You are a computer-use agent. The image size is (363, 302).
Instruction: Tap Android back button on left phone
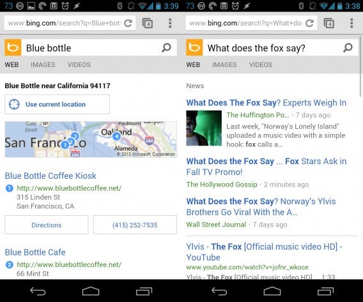(x=38, y=291)
